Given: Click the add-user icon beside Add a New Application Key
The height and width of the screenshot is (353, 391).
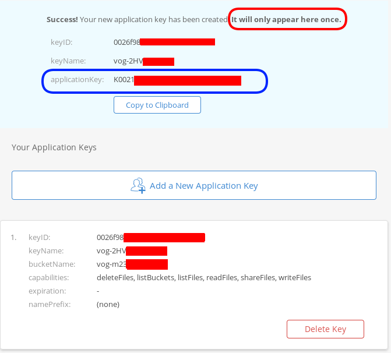Looking at the screenshot, I should click(138, 186).
